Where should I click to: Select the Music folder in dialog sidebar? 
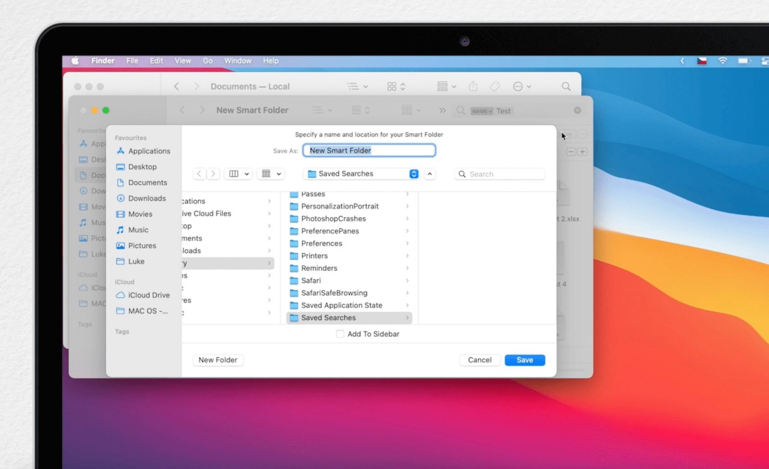pyautogui.click(x=138, y=230)
